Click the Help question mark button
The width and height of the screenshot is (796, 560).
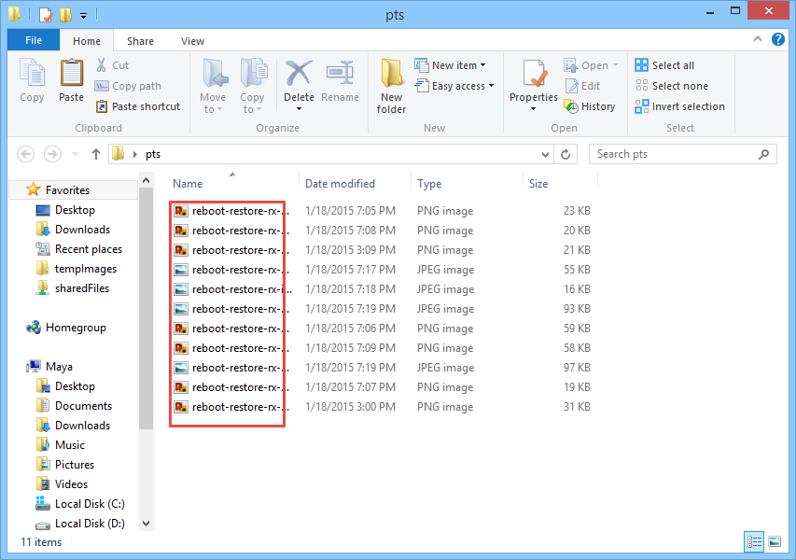click(777, 41)
